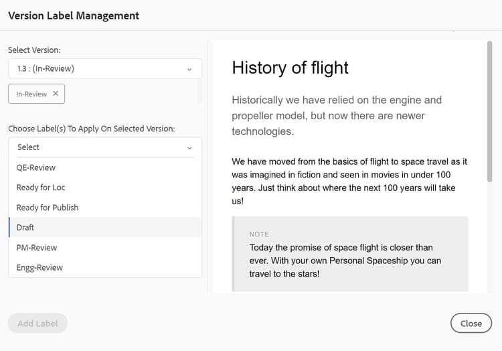Click the History of flight heading
502x351 pixels.
(x=290, y=68)
